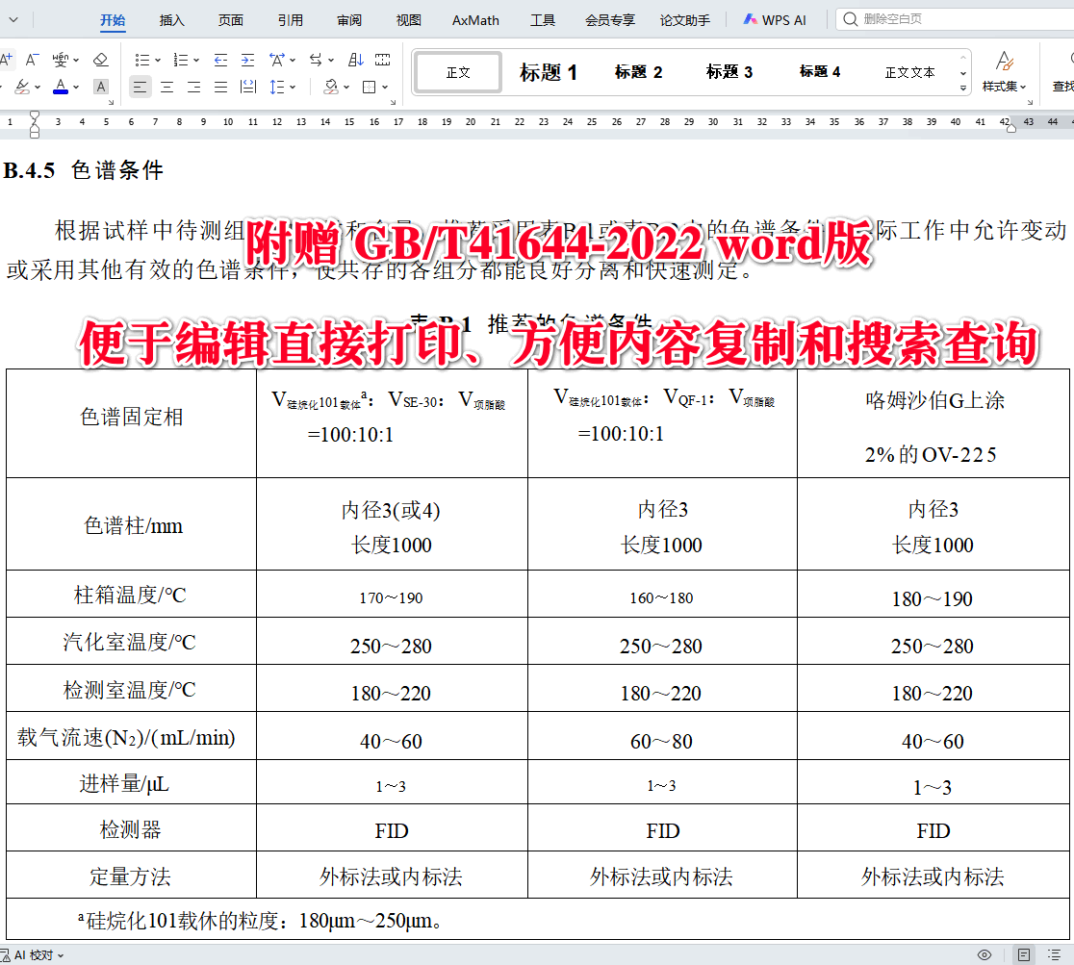Click the text direction/line wrap icon
This screenshot has height=965, width=1074.
[316, 61]
